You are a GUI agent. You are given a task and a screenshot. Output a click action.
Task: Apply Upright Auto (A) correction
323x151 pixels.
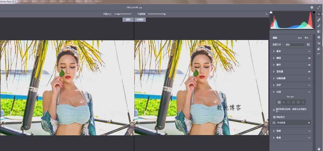tap(284, 102)
